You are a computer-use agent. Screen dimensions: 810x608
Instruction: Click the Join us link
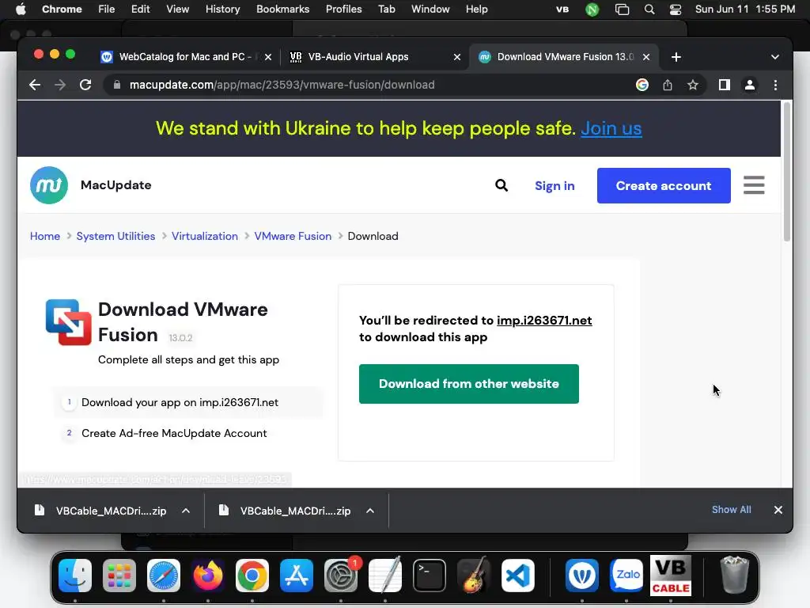pos(611,128)
